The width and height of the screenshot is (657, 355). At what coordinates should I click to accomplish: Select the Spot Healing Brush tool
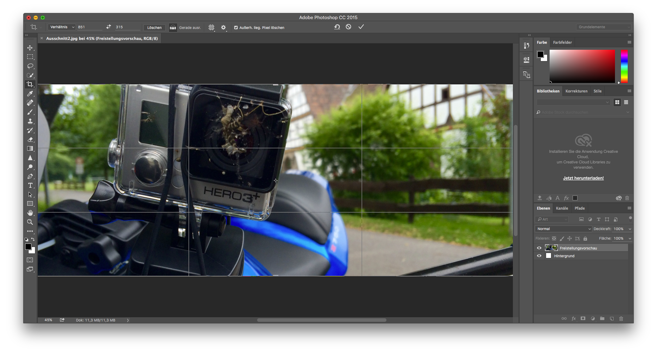[30, 103]
